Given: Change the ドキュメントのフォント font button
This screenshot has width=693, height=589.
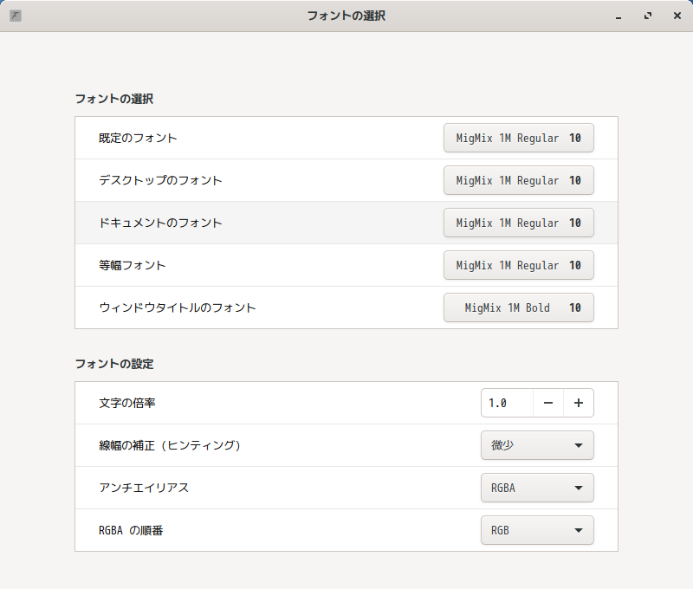Looking at the screenshot, I should (x=518, y=223).
